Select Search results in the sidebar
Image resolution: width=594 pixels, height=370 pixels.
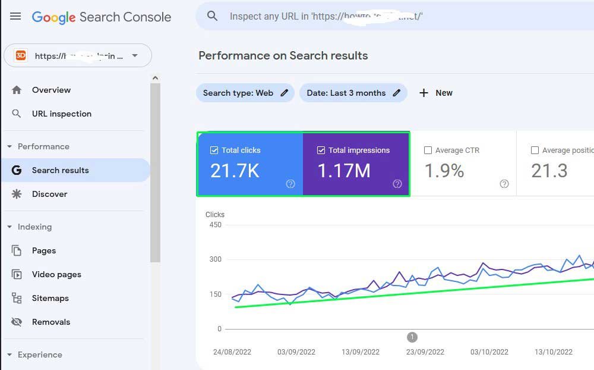click(76, 170)
